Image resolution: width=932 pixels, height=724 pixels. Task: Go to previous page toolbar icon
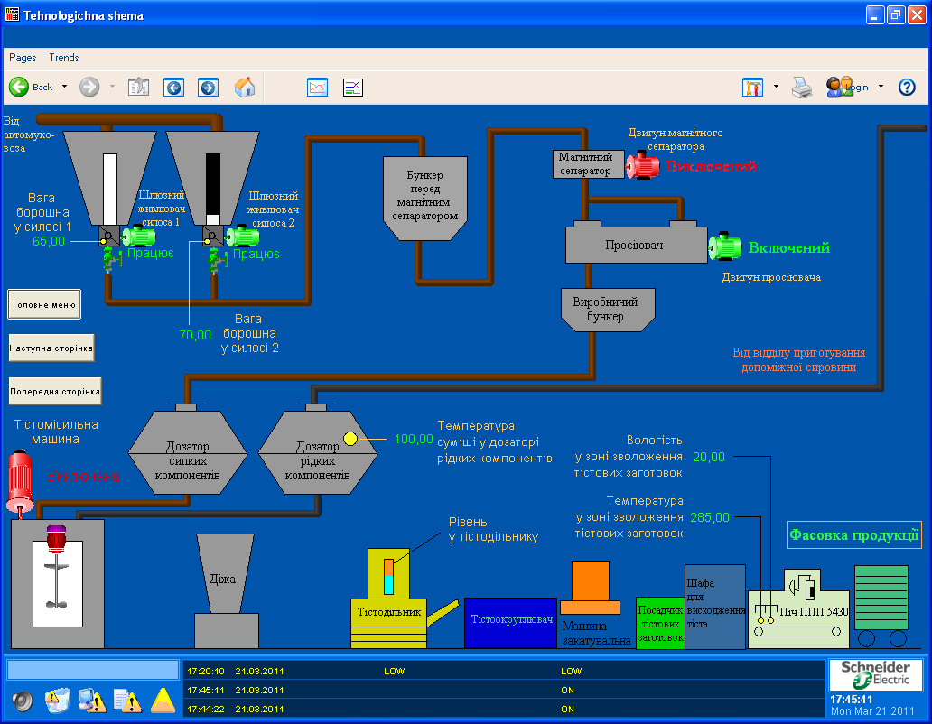173,88
